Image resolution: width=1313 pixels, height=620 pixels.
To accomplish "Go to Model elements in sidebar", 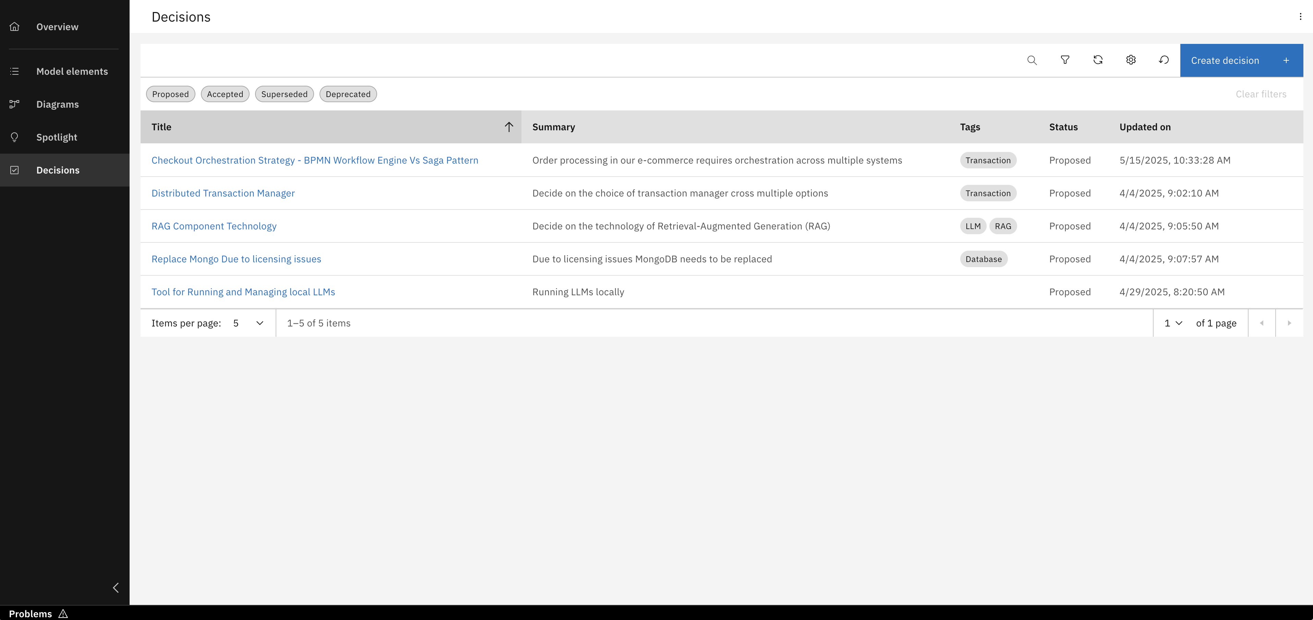I will coord(72,71).
